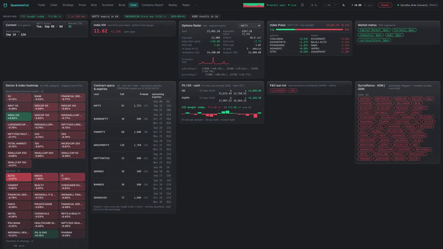443x249 pixels.
Task: Click 'Debt: Open' status chip
Action: (394, 35)
